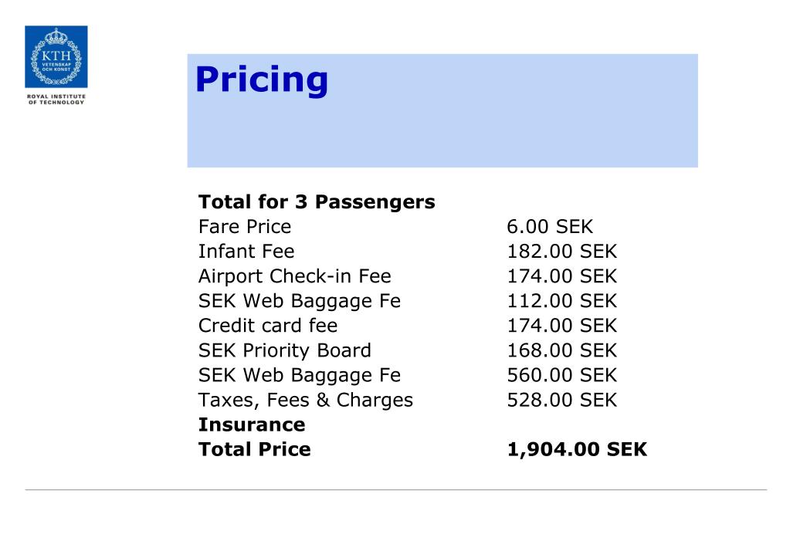Image resolution: width=790 pixels, height=558 pixels.
Task: Click the 168.00 SEK priority amount
Action: tap(561, 350)
